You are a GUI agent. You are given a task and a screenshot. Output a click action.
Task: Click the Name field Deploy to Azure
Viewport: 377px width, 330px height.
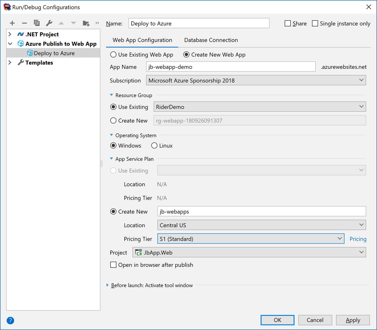199,24
